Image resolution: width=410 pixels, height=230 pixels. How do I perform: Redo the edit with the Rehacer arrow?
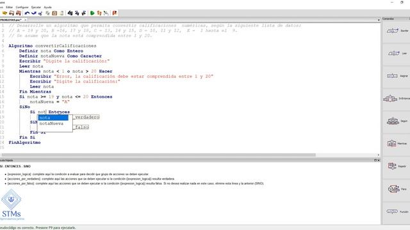[x=34, y=13]
